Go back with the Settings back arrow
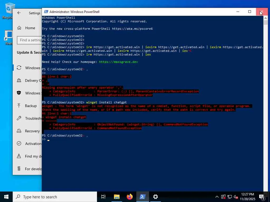 pos(19,13)
